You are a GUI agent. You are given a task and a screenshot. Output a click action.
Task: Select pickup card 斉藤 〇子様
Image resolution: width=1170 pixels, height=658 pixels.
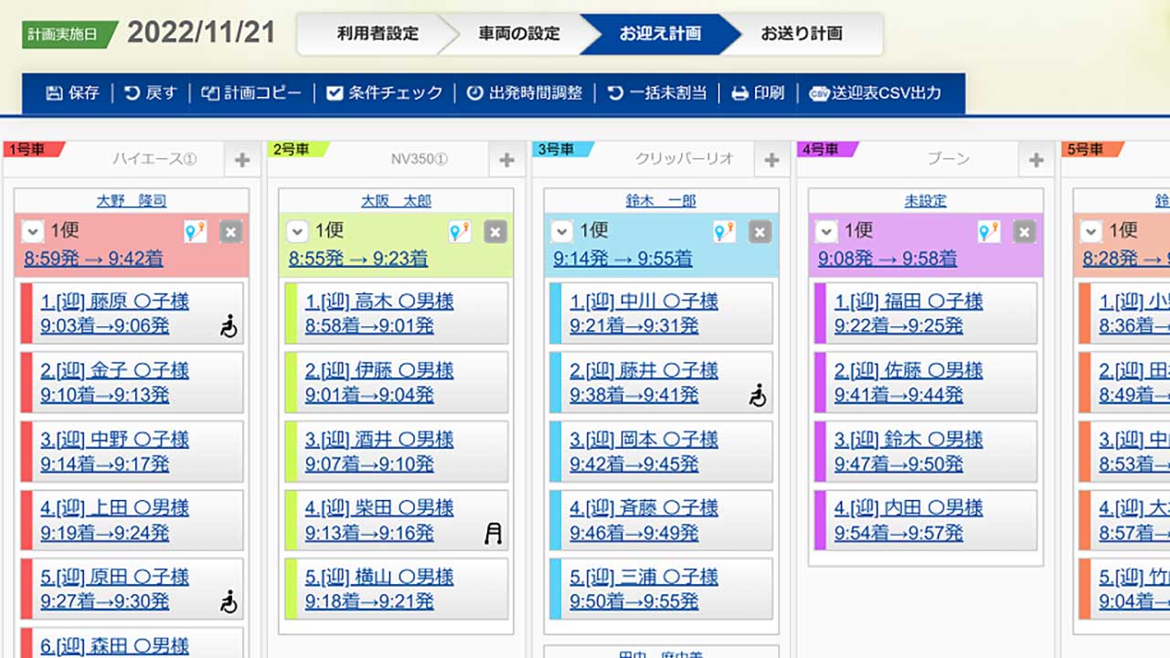coord(661,520)
